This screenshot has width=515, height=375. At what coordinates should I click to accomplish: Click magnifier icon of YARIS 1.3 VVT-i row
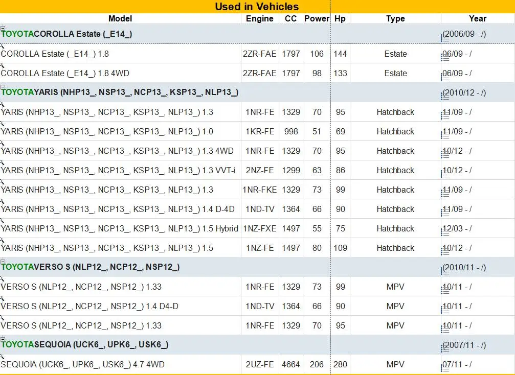[x=2, y=162]
